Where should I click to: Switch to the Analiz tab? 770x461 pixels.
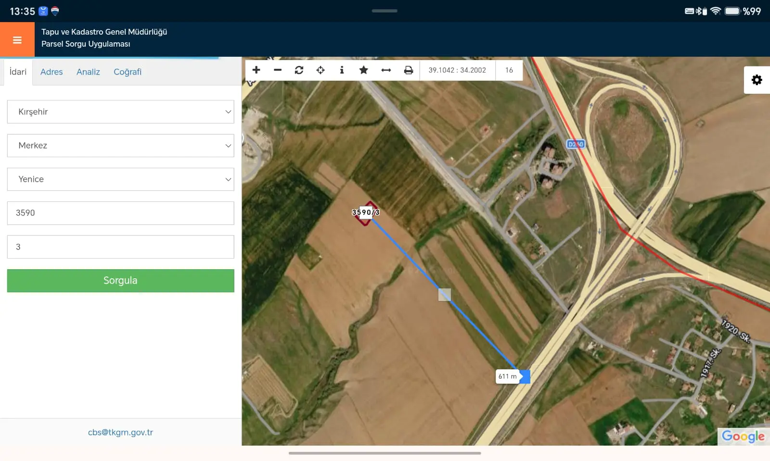(88, 72)
